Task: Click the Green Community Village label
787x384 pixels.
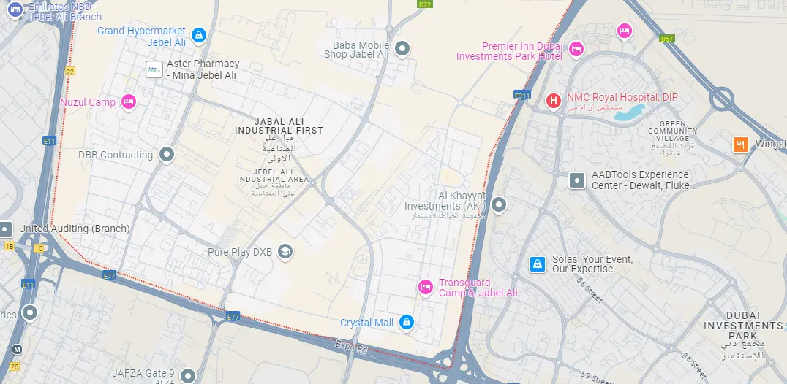Action: point(673,131)
